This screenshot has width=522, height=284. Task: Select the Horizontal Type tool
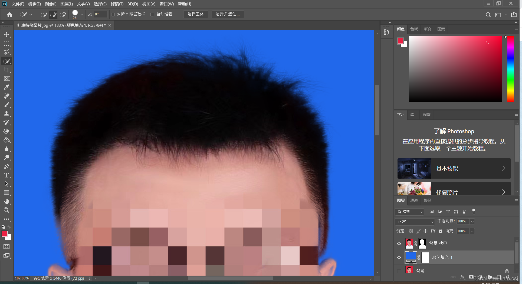(x=6, y=175)
